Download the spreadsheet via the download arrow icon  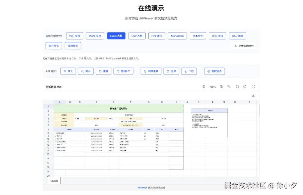[253, 95]
